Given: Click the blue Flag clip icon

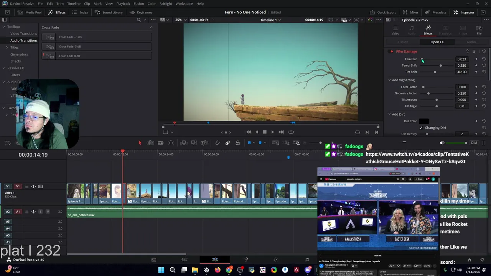Looking at the screenshot, I should point(249,143).
